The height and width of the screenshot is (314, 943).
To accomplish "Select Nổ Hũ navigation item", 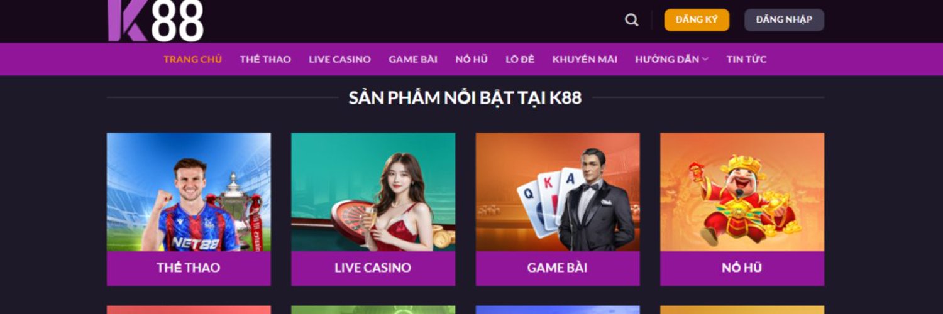I will (x=472, y=59).
